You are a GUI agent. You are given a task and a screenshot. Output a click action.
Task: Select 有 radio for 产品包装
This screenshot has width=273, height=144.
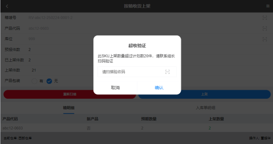pos(34,81)
